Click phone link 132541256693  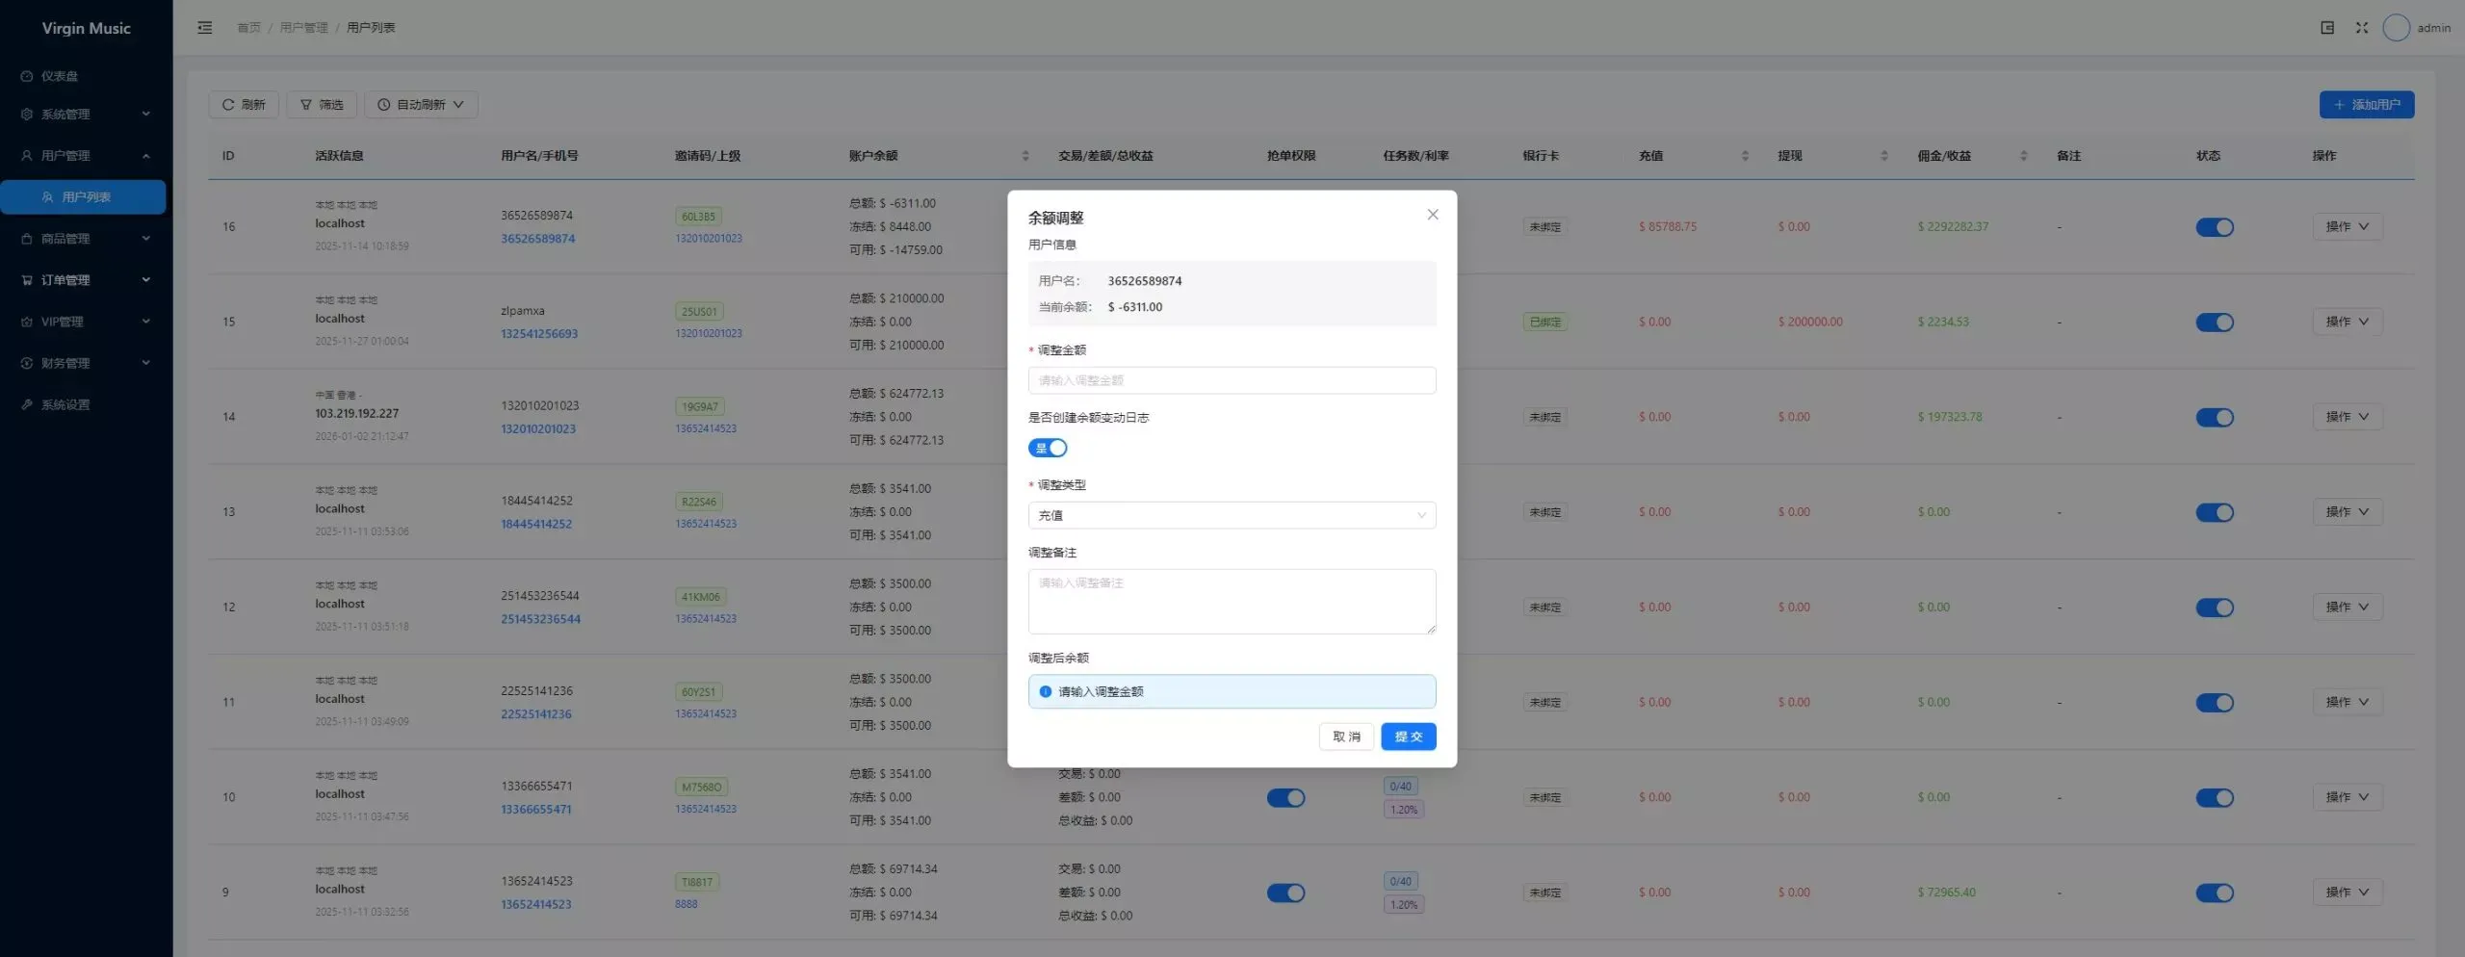539,334
